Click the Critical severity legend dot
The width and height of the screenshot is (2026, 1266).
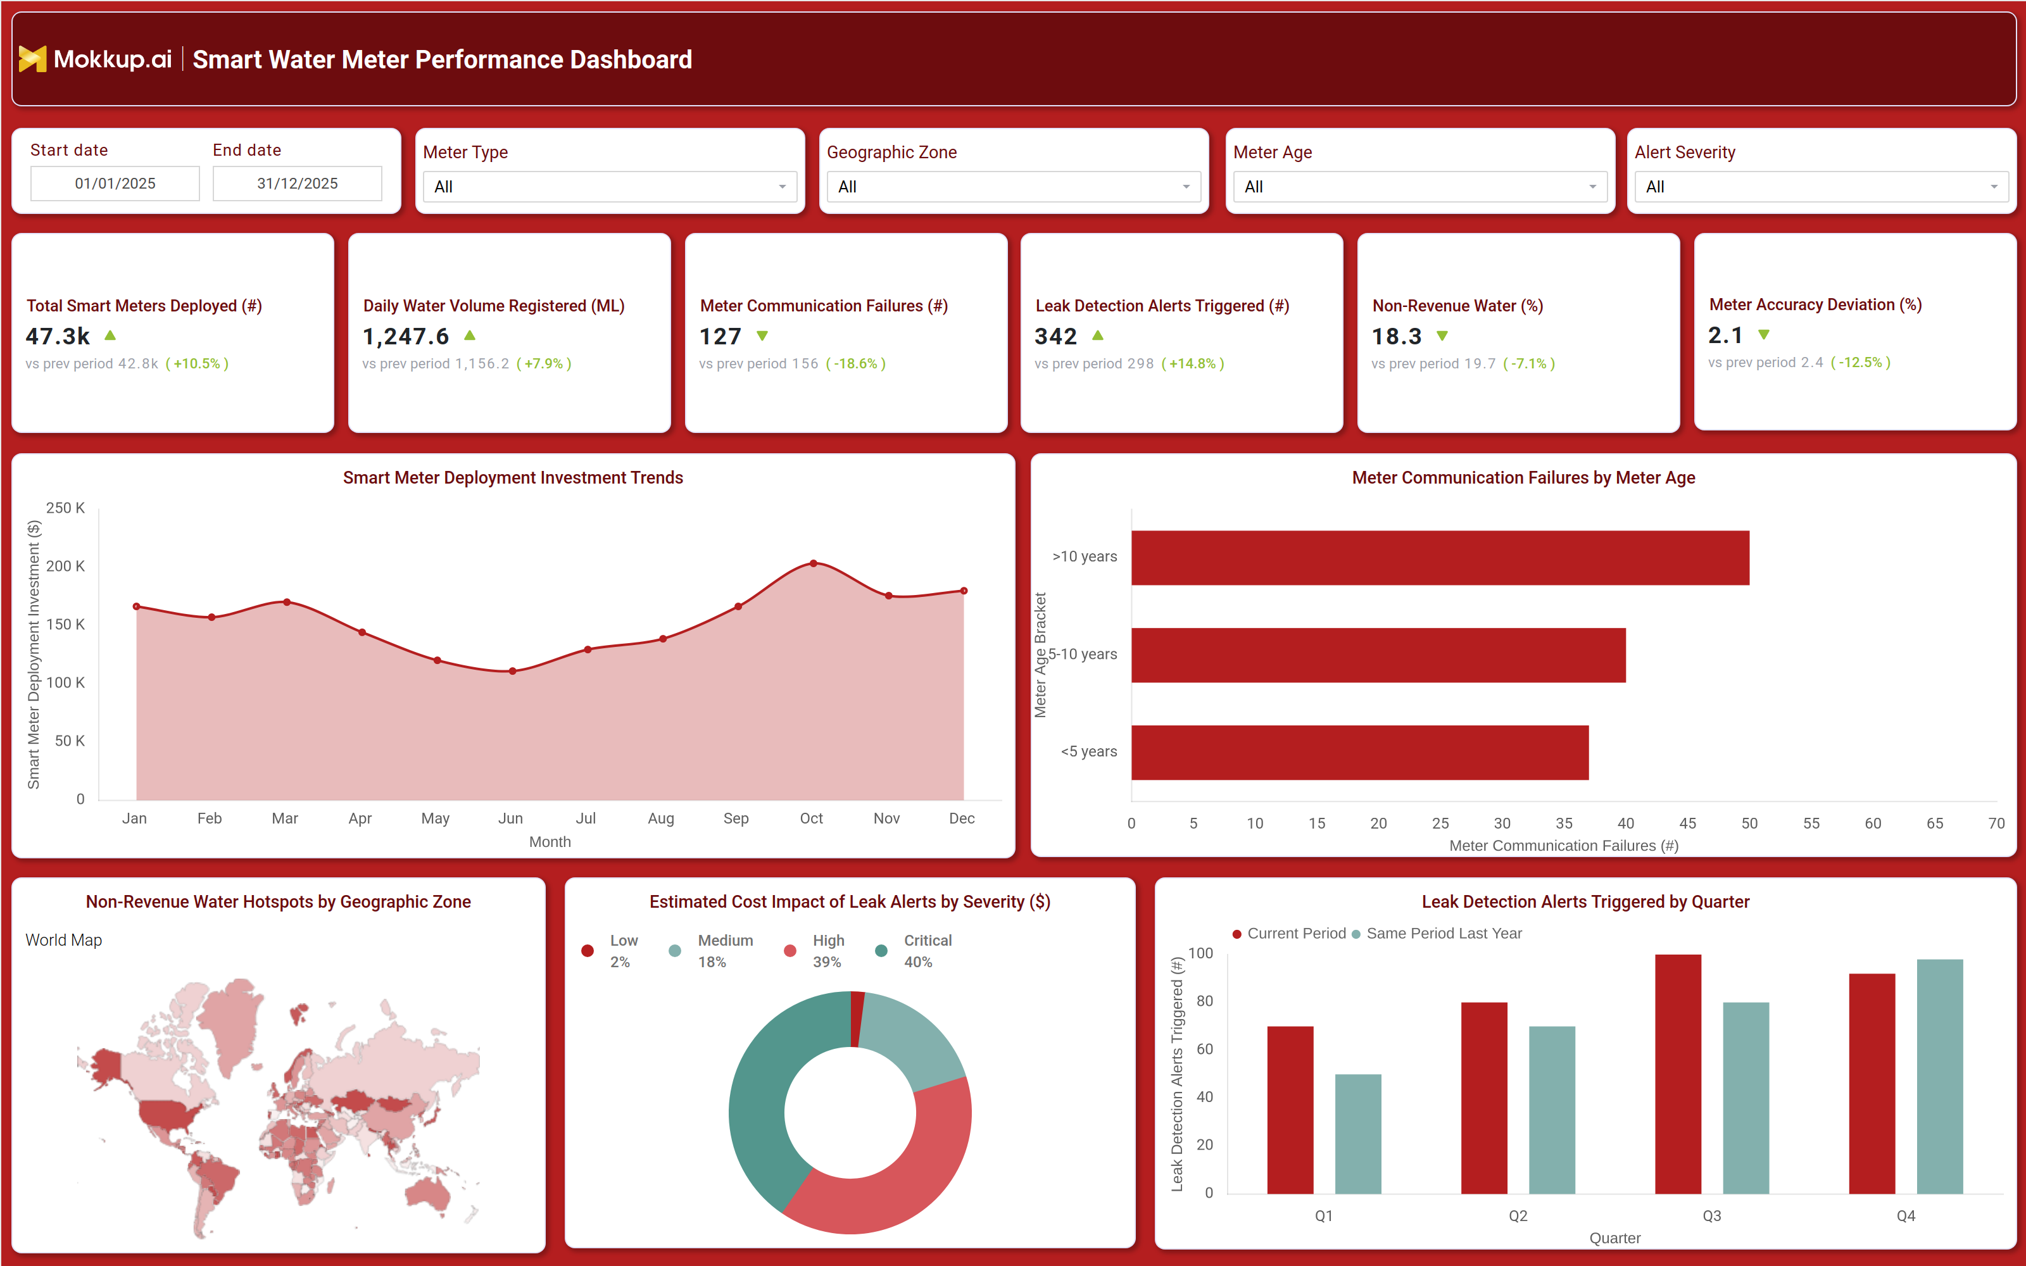click(x=881, y=951)
